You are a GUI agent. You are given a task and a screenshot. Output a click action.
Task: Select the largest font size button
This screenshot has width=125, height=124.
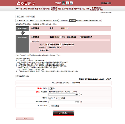coord(71,3)
